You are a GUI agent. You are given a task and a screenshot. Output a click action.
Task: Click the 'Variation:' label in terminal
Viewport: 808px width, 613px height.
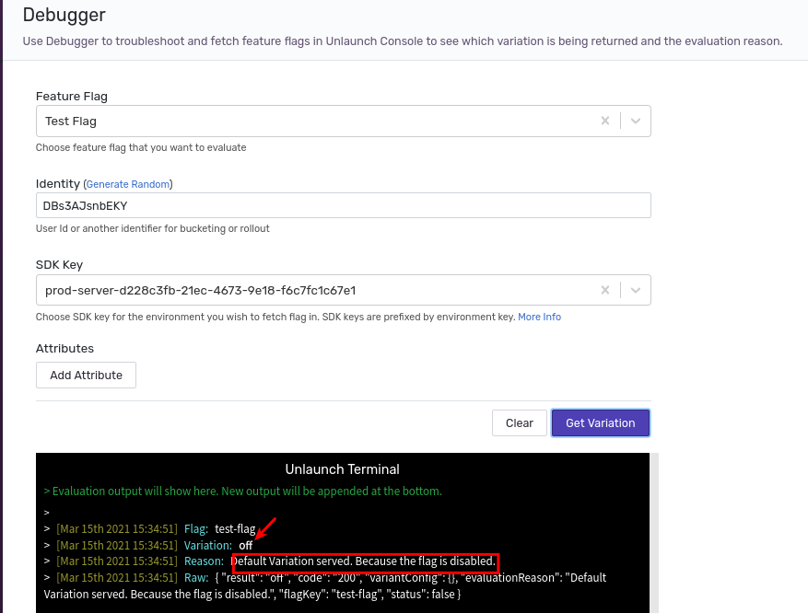tap(208, 545)
